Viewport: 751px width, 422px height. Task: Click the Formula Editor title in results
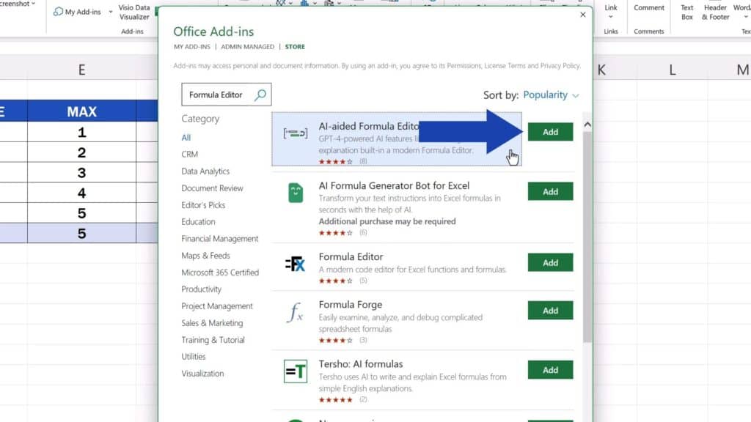(x=351, y=257)
